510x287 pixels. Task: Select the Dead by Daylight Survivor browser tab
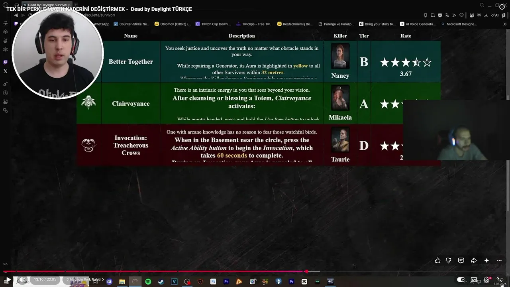47,5
